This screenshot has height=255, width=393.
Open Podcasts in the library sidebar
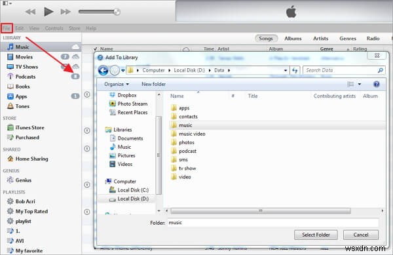click(x=41, y=77)
